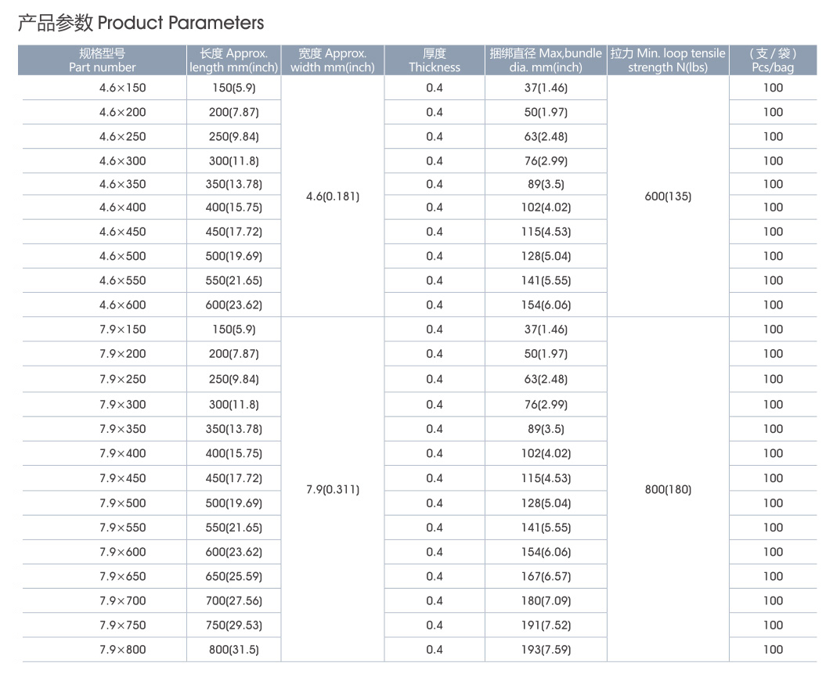Select the 4.6(0.181) width cell
This screenshot has height=681, width=833.
pyautogui.click(x=333, y=196)
